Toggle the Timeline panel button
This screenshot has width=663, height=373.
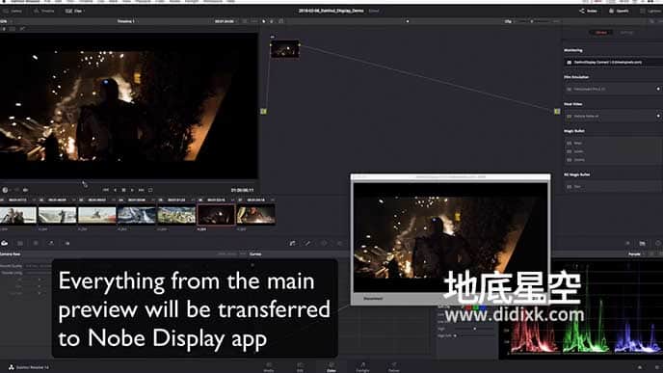point(44,11)
